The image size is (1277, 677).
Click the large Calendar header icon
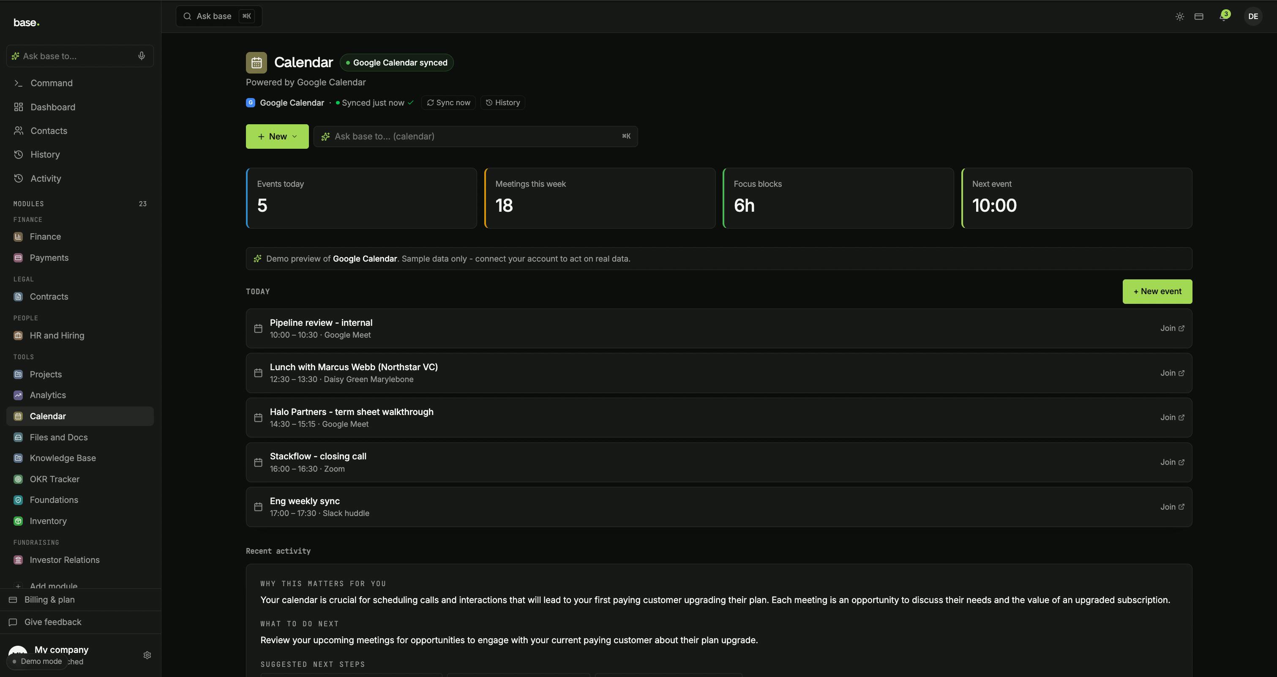256,63
